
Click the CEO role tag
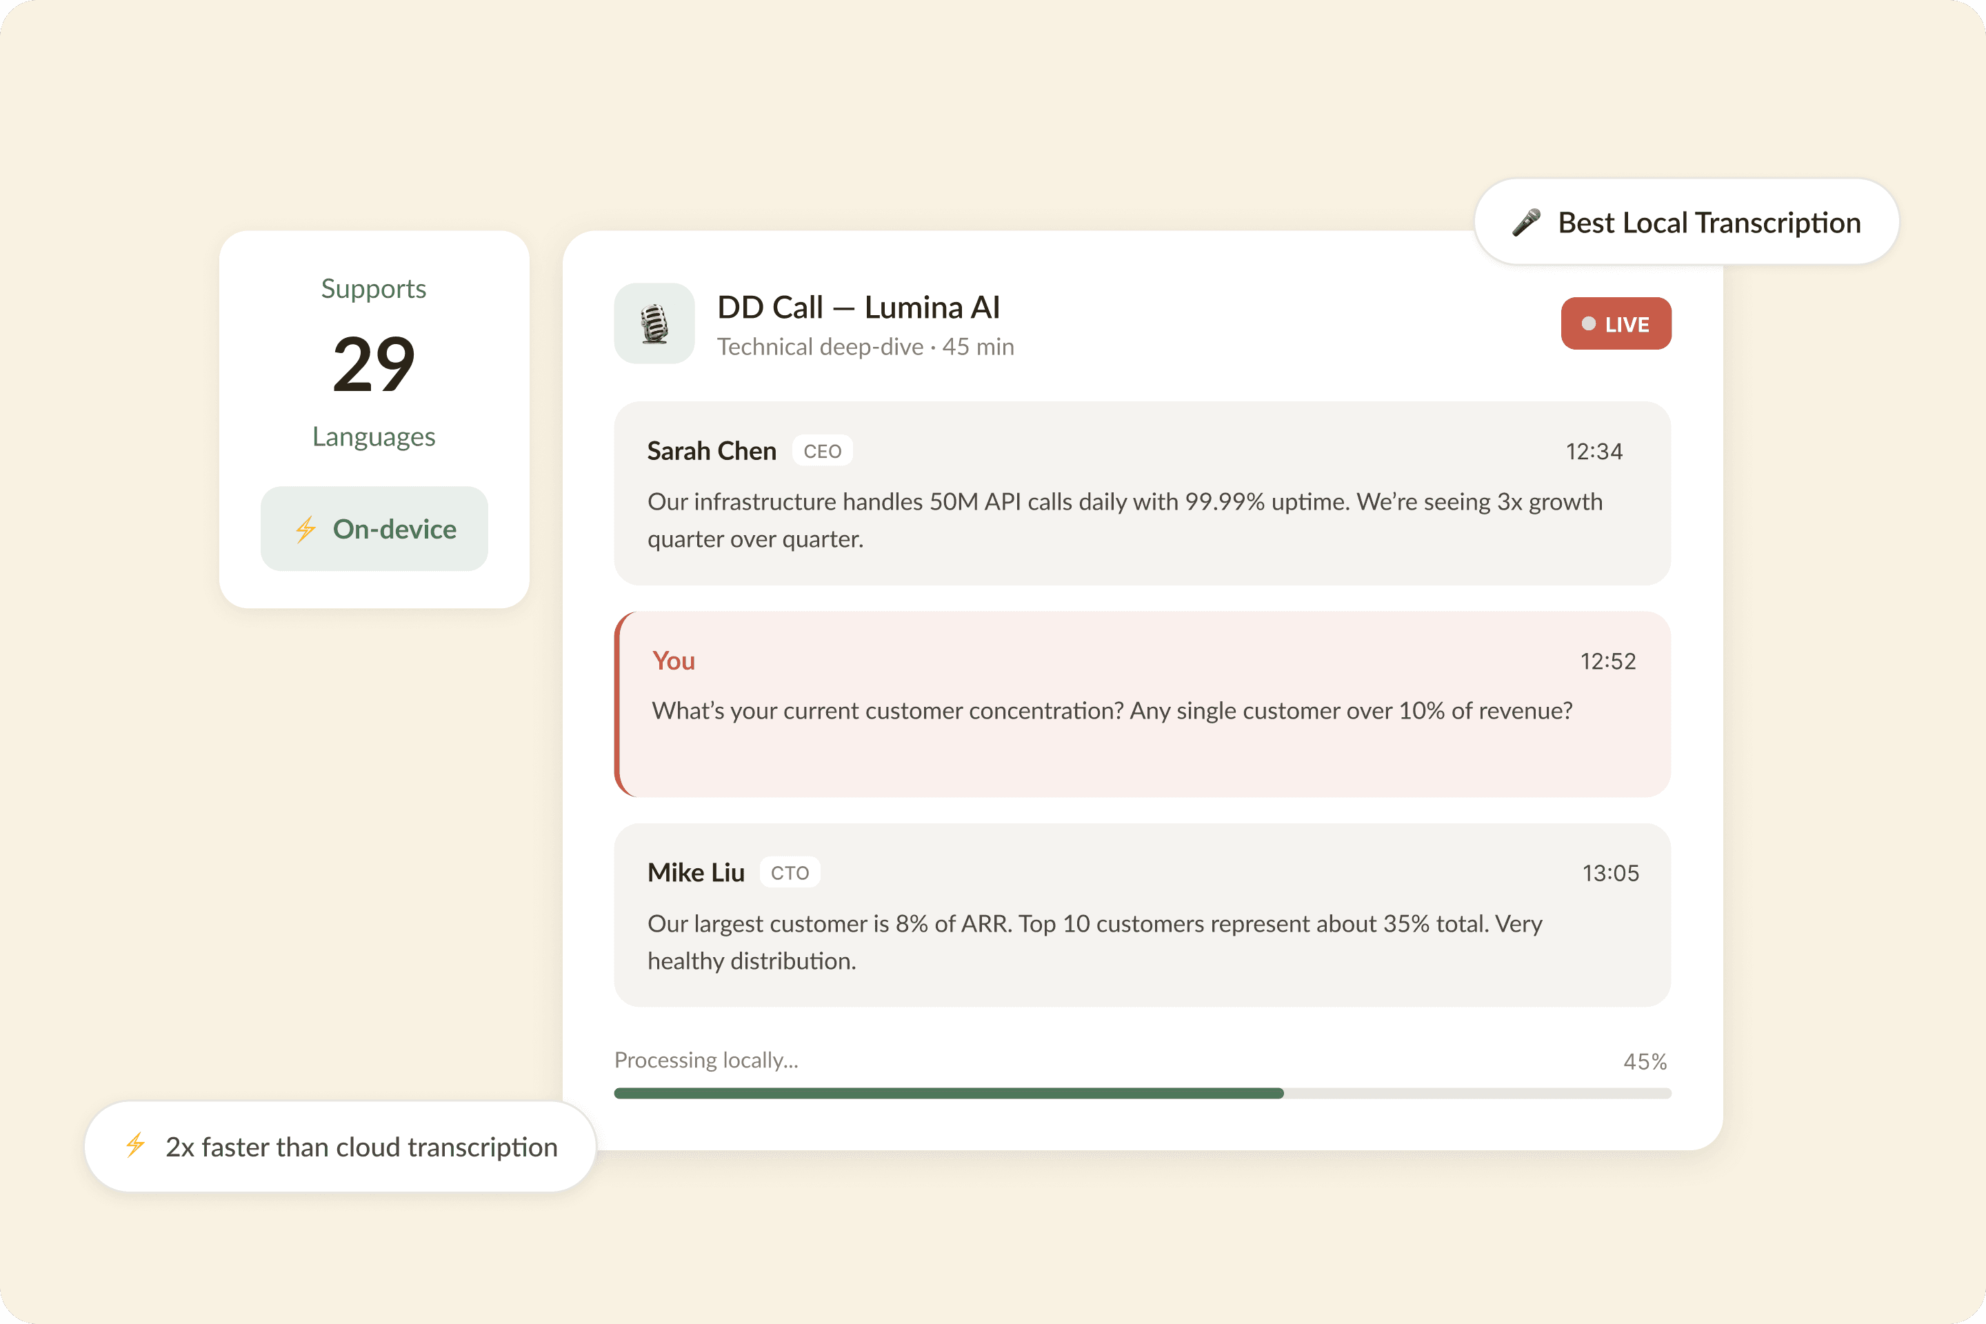pyautogui.click(x=821, y=451)
